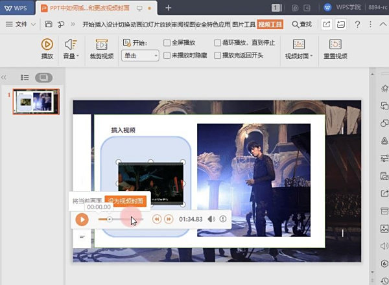389x285 pixels.
Task: Click the Trim Video (裁剪视频) button
Action: pyautogui.click(x=102, y=49)
